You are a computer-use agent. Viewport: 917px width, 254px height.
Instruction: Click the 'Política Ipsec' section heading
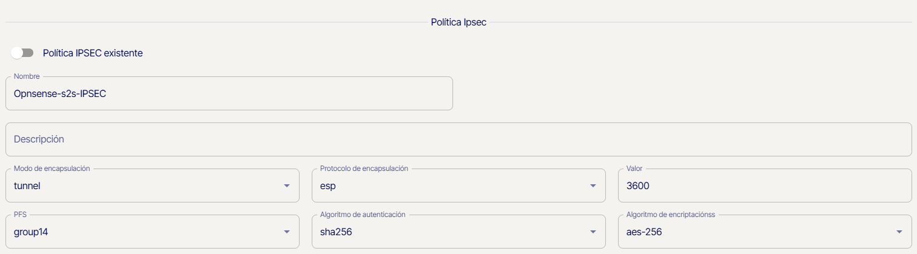click(458, 22)
